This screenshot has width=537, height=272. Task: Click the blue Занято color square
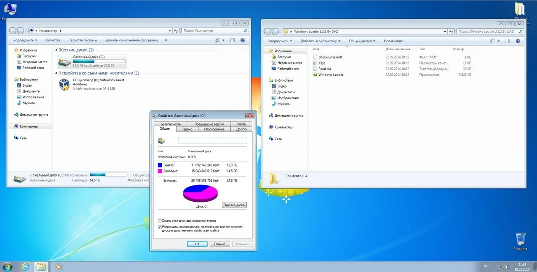pos(160,165)
